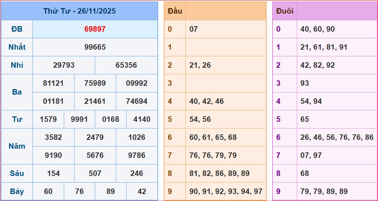Click the values 42, 82, 92
This screenshot has width=378, height=201.
tap(318, 65)
